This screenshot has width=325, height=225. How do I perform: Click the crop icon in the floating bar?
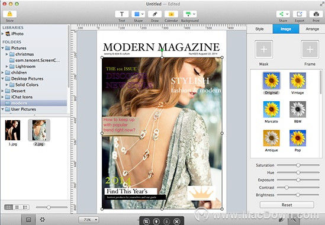pos(146,221)
